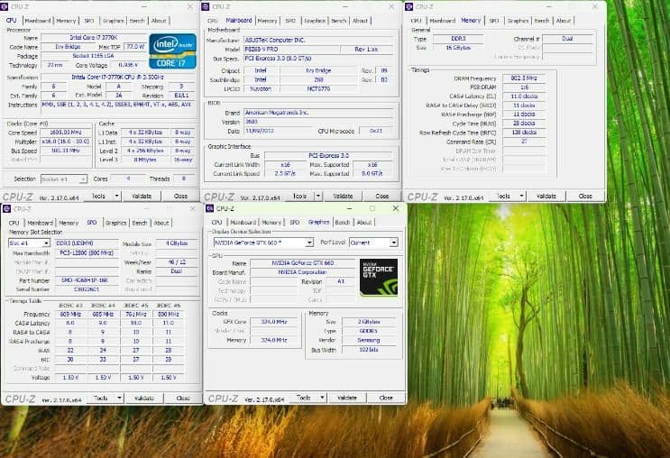Screen dimensions: 670x458
Task: Click Validate in the Memory window
Action: pyautogui.click(x=546, y=197)
